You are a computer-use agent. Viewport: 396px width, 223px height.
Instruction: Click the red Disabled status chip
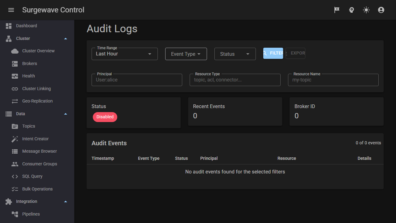click(x=105, y=117)
